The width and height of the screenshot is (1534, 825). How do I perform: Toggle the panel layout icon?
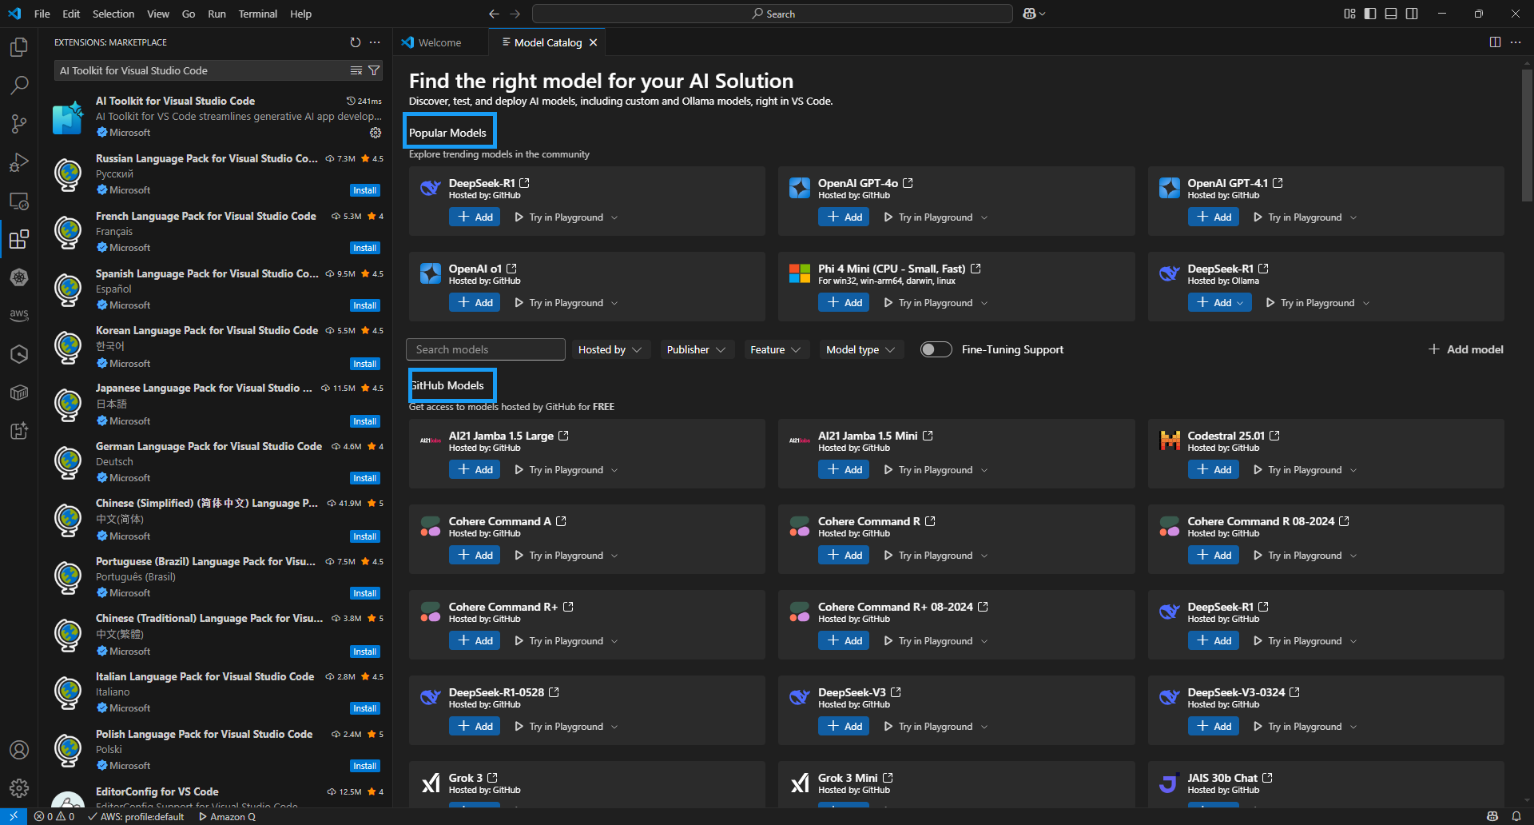(1391, 14)
